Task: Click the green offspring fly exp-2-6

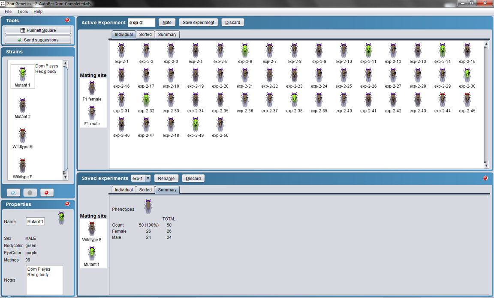Action: pyautogui.click(x=244, y=50)
